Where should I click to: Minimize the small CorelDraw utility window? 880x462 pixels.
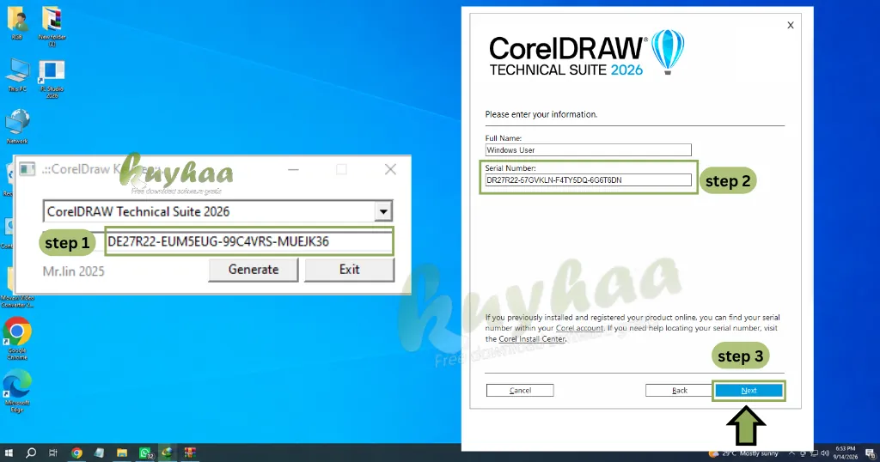click(293, 169)
